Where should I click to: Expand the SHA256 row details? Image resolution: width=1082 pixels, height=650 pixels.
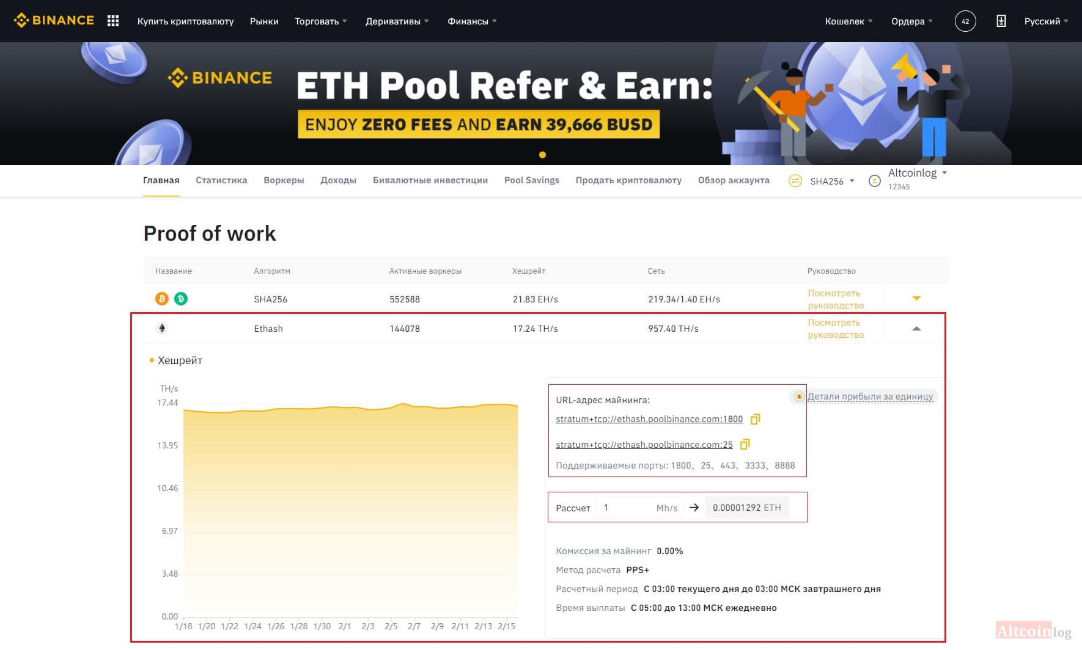916,299
